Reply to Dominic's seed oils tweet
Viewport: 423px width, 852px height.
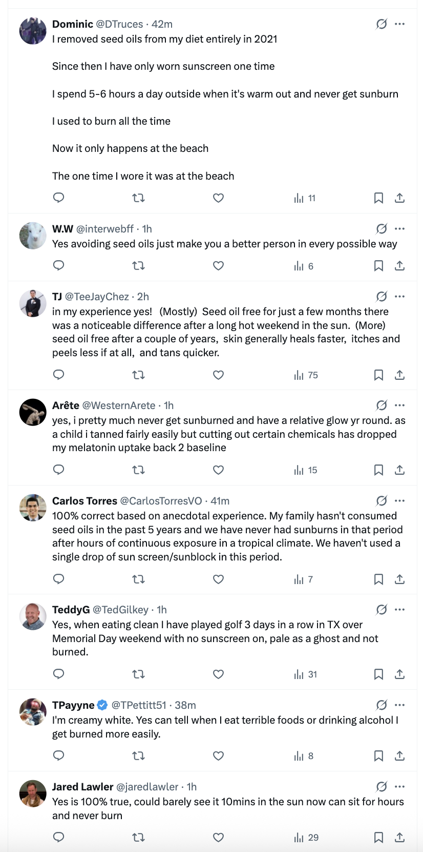59,198
